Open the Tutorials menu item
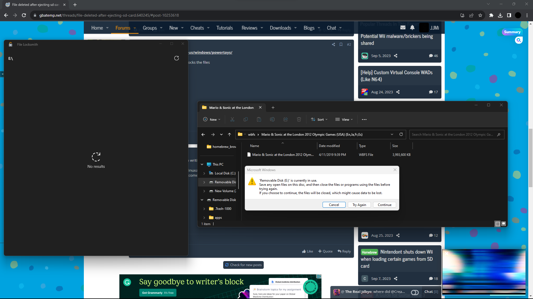Screen dimensions: 533x299 [x=225, y=28]
